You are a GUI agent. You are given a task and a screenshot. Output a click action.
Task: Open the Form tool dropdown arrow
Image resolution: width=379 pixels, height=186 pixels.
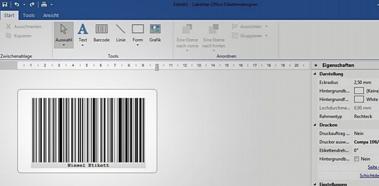(x=137, y=45)
